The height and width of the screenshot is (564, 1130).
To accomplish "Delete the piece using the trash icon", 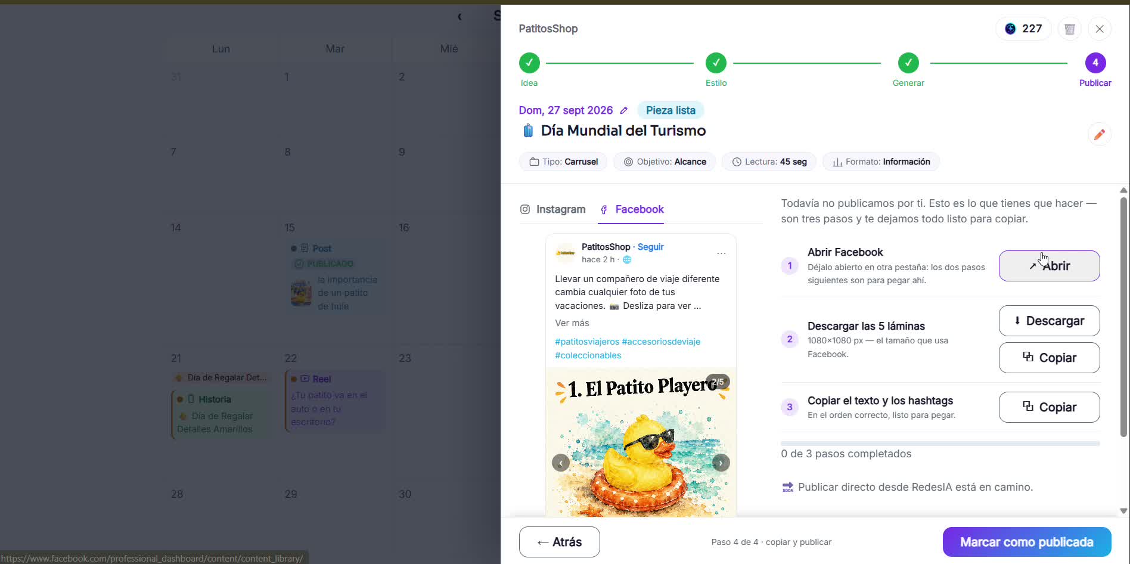I will pyautogui.click(x=1070, y=29).
